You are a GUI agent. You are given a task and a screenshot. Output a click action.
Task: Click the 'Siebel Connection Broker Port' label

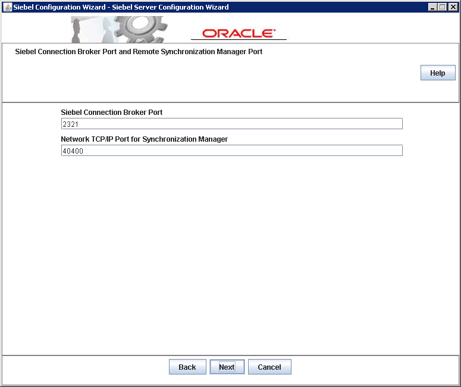point(112,113)
